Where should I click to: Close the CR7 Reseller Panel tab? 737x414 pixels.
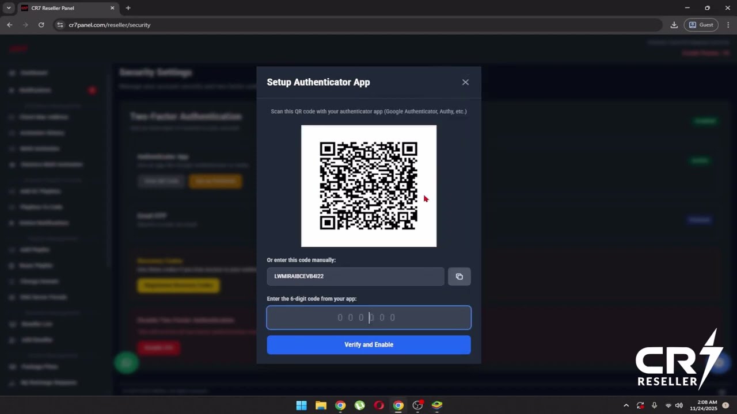112,8
